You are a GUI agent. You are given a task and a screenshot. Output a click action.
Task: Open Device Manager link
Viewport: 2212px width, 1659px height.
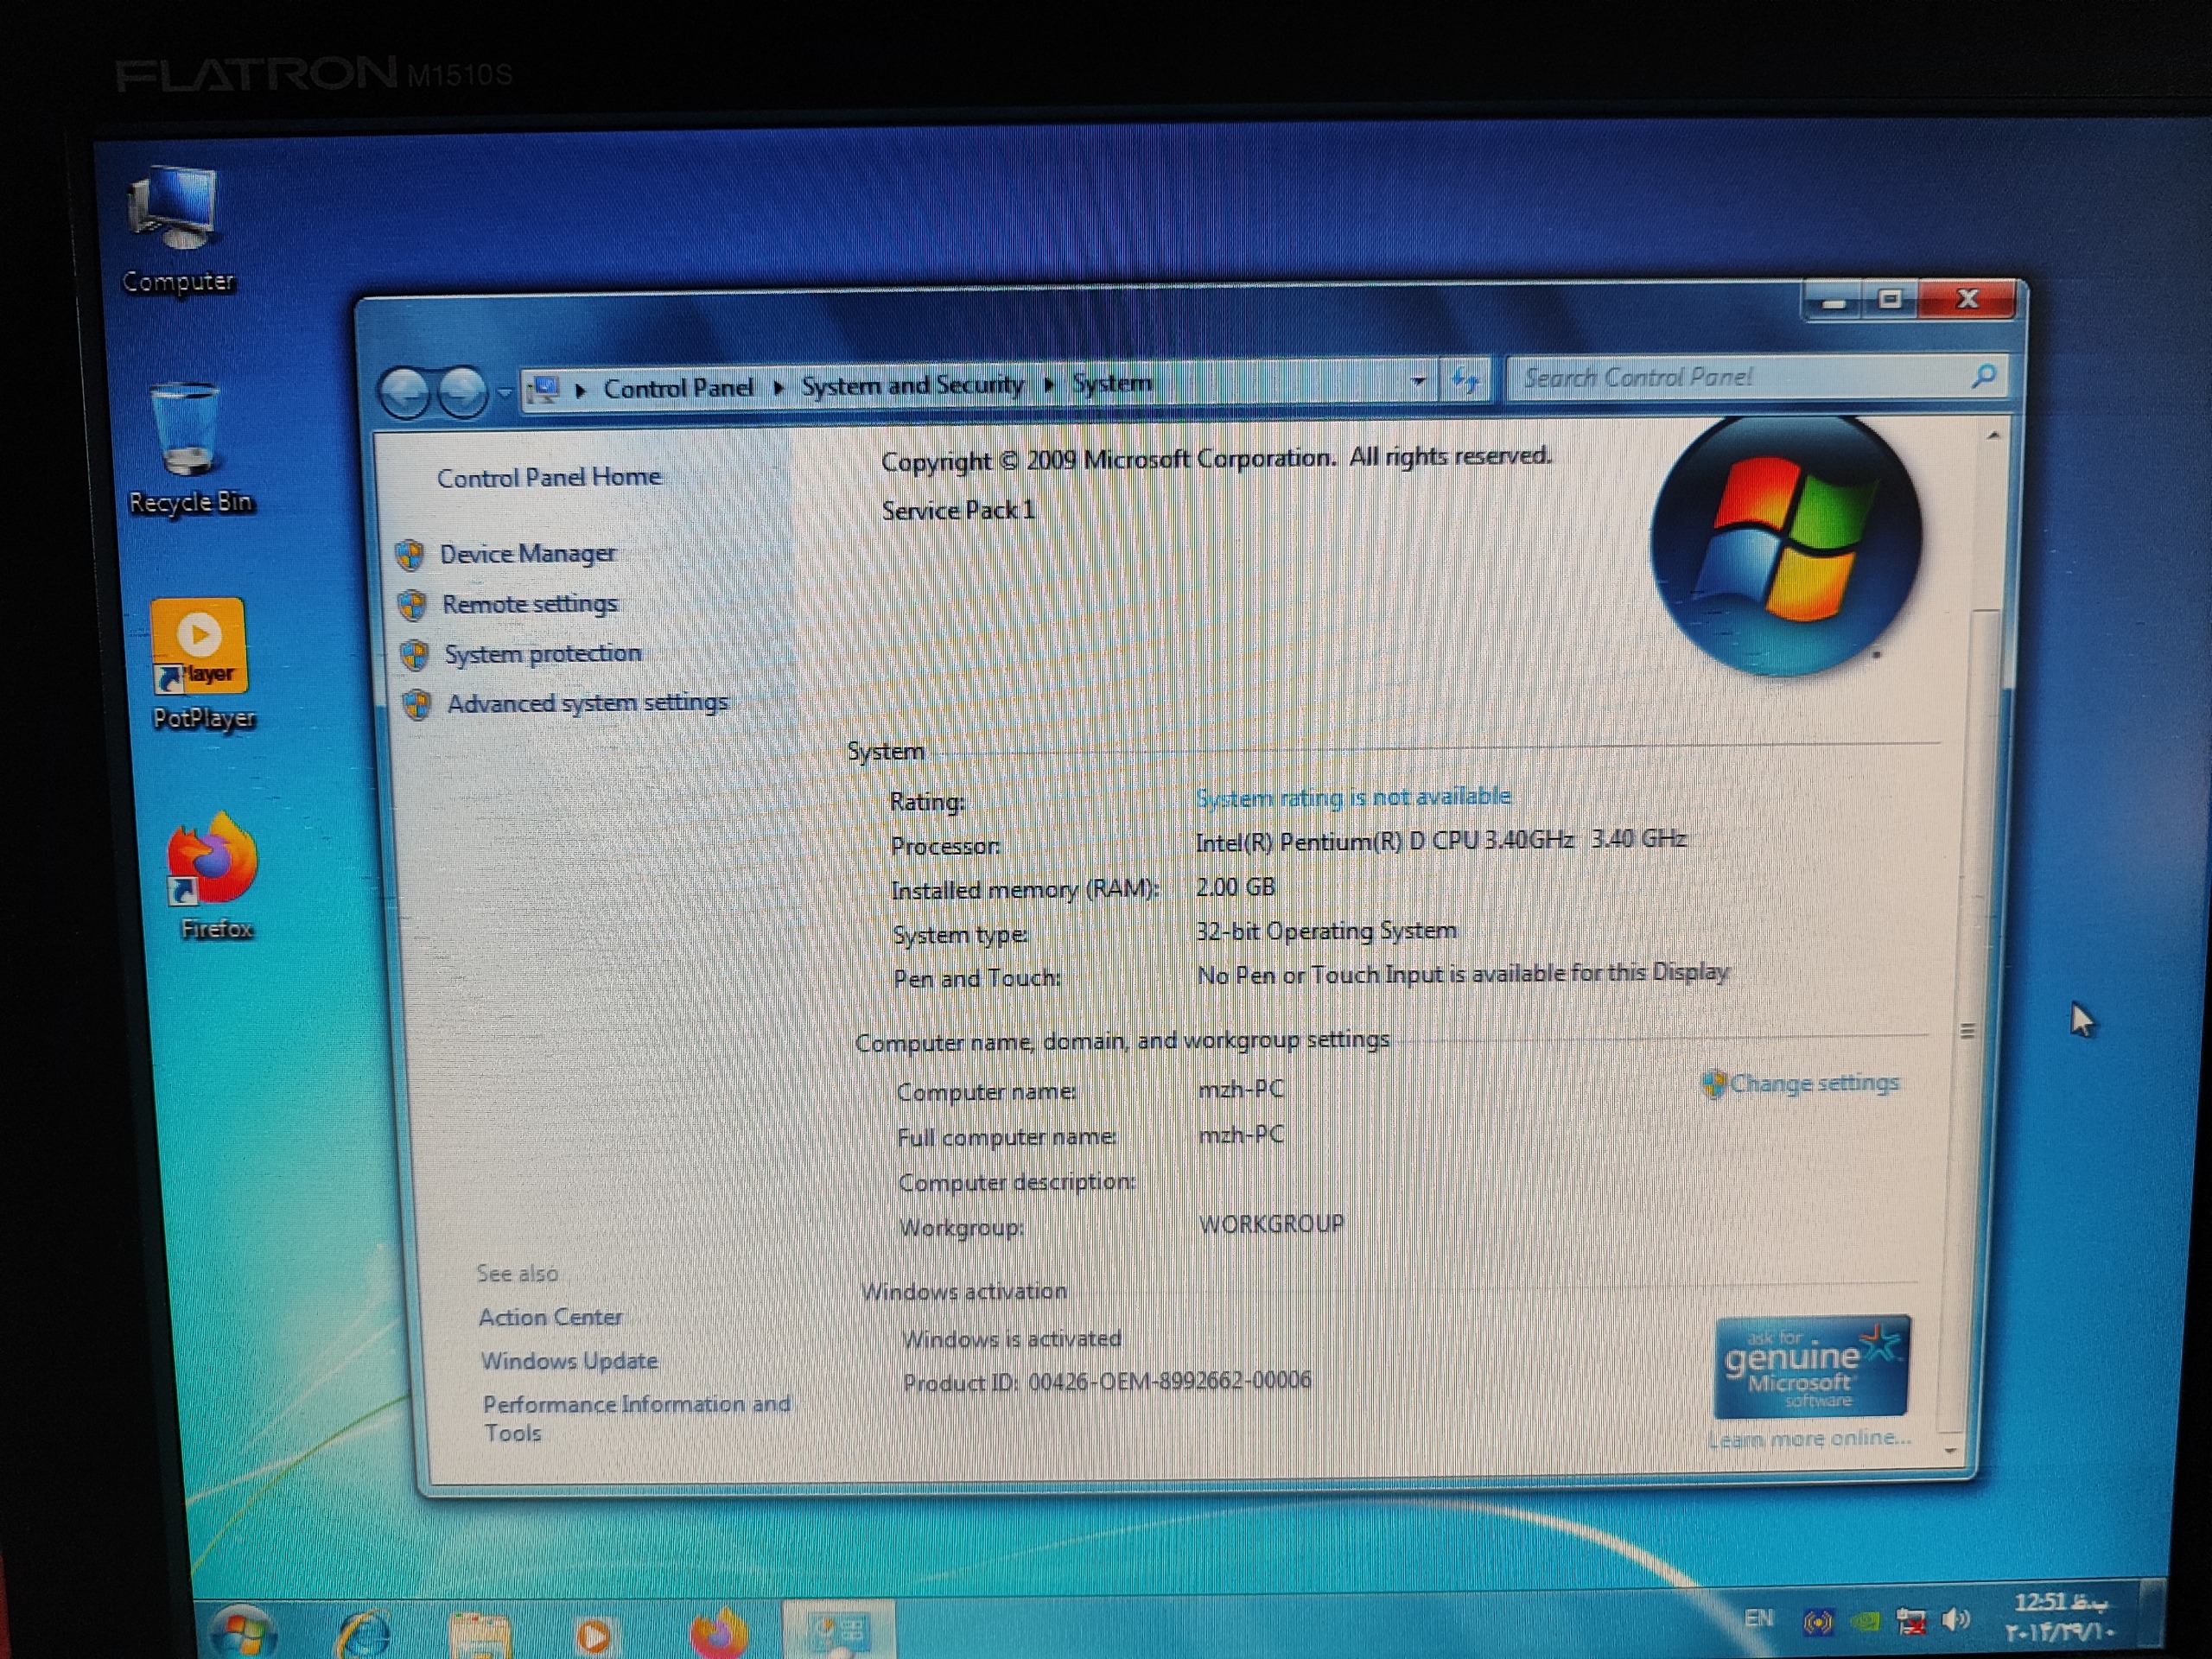pos(527,554)
